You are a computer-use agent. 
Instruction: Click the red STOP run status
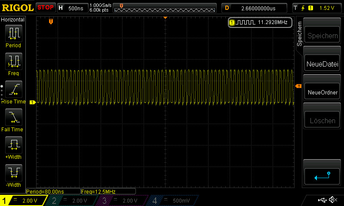tap(46, 8)
